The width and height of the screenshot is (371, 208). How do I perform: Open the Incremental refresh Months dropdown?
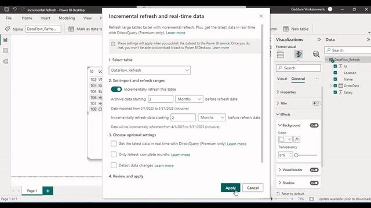(212, 117)
